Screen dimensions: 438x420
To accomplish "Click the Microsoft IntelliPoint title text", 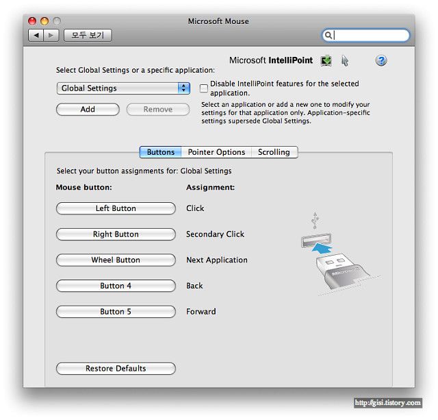I will 271,60.
